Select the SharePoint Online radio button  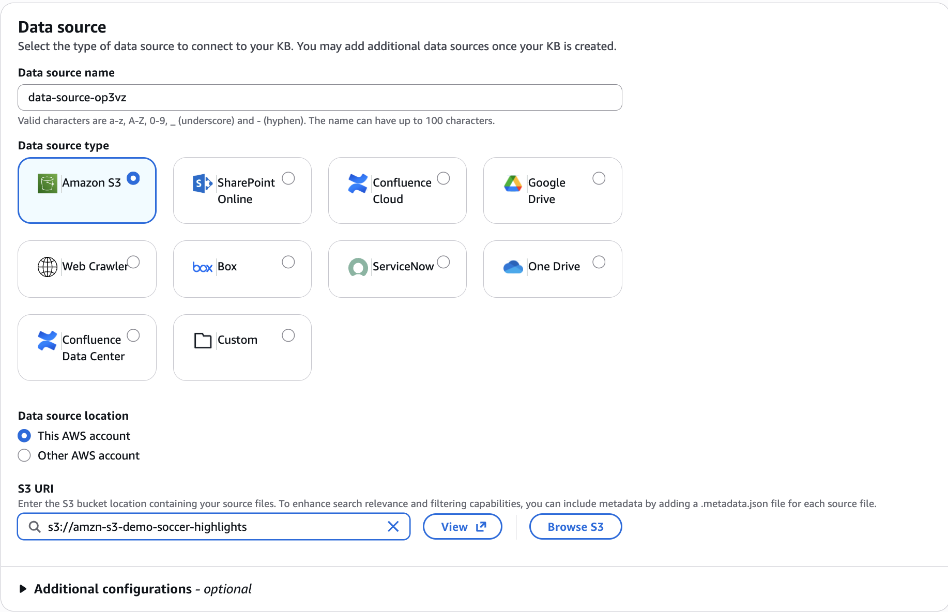pos(288,178)
